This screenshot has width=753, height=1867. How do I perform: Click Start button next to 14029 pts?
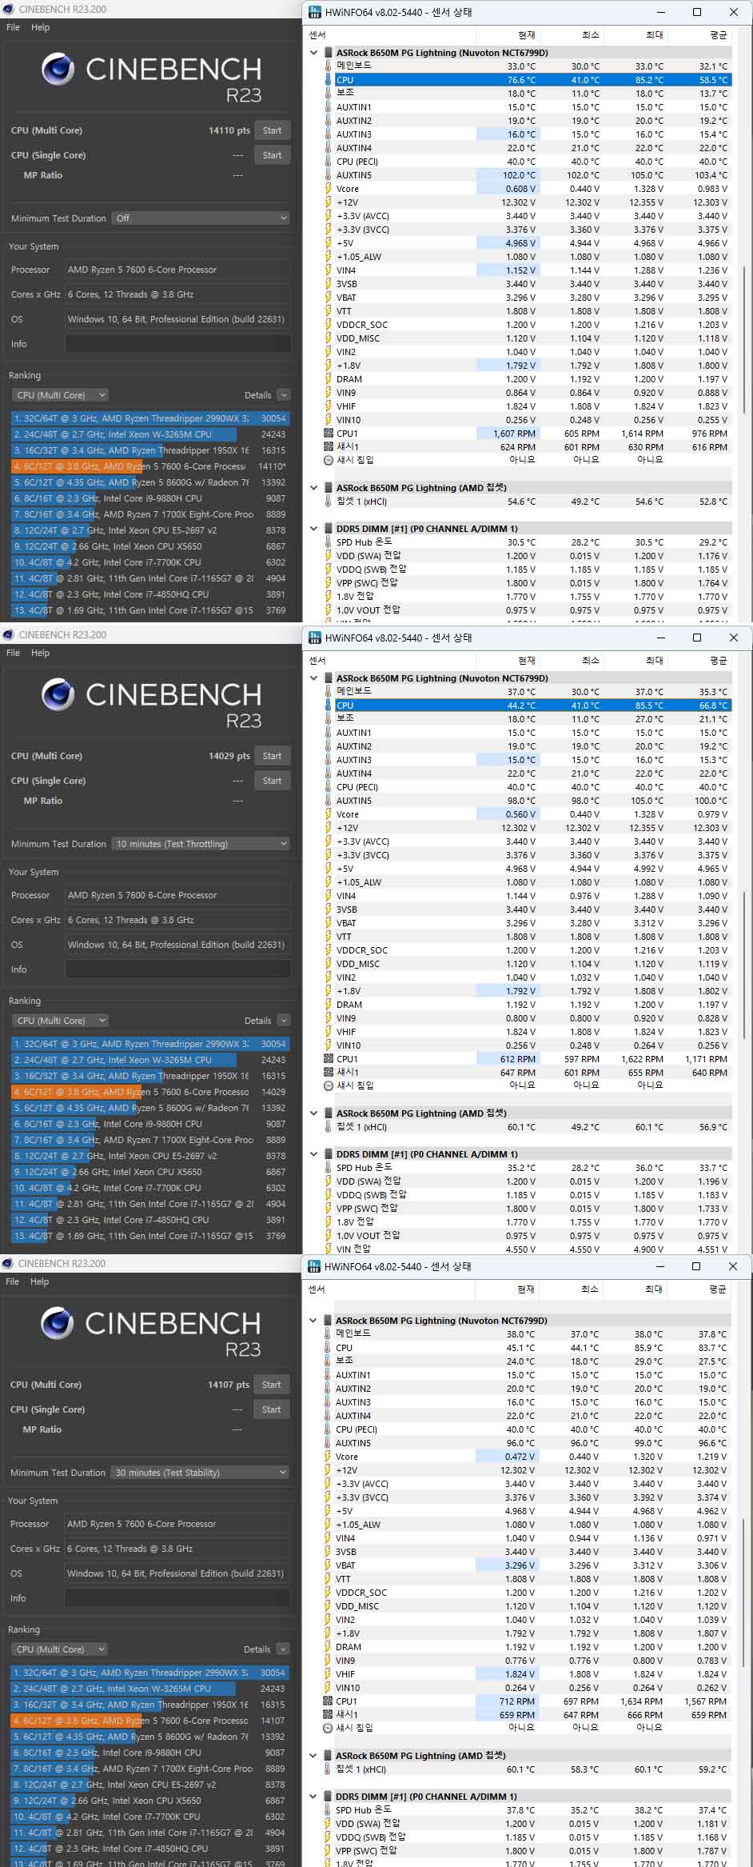pos(272,756)
